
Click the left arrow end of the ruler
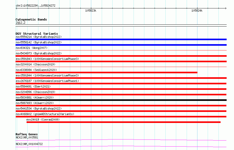(x=16, y=8)
